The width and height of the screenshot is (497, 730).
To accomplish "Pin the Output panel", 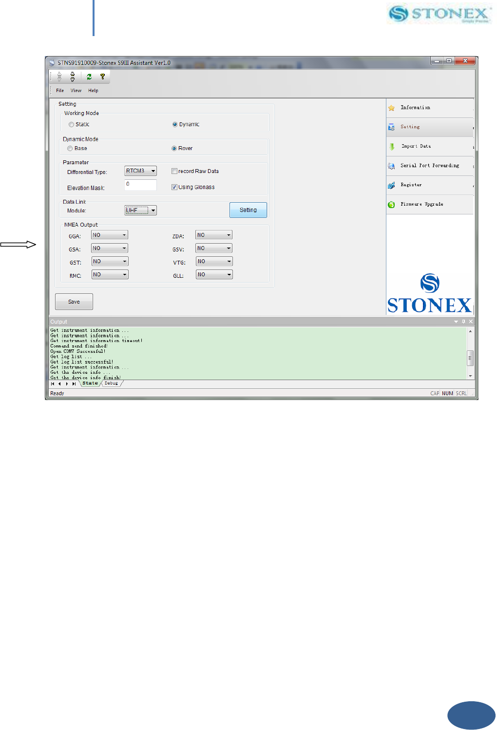I will (x=463, y=322).
